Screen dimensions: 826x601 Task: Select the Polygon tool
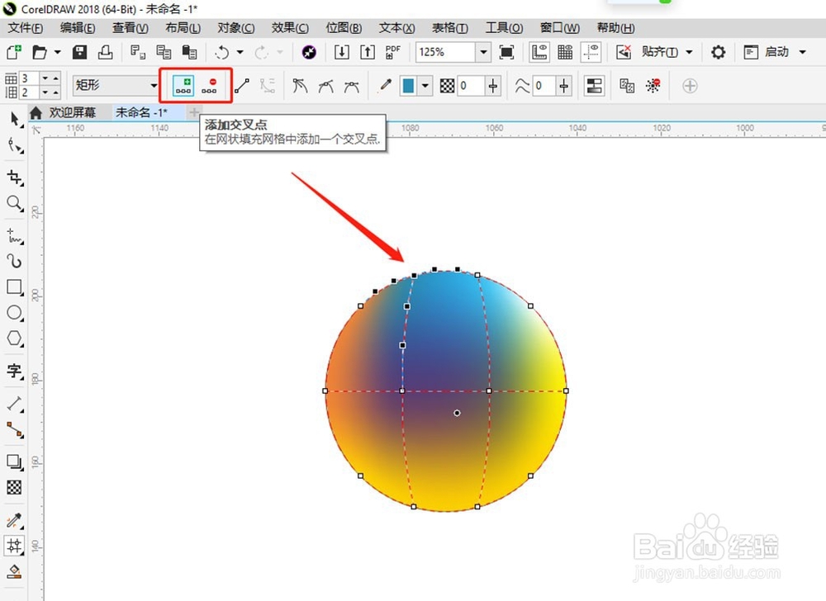(15, 338)
